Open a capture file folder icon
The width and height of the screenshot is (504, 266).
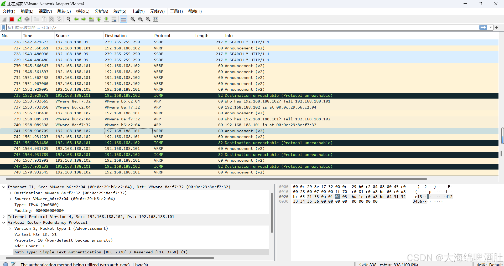pyautogui.click(x=37, y=19)
